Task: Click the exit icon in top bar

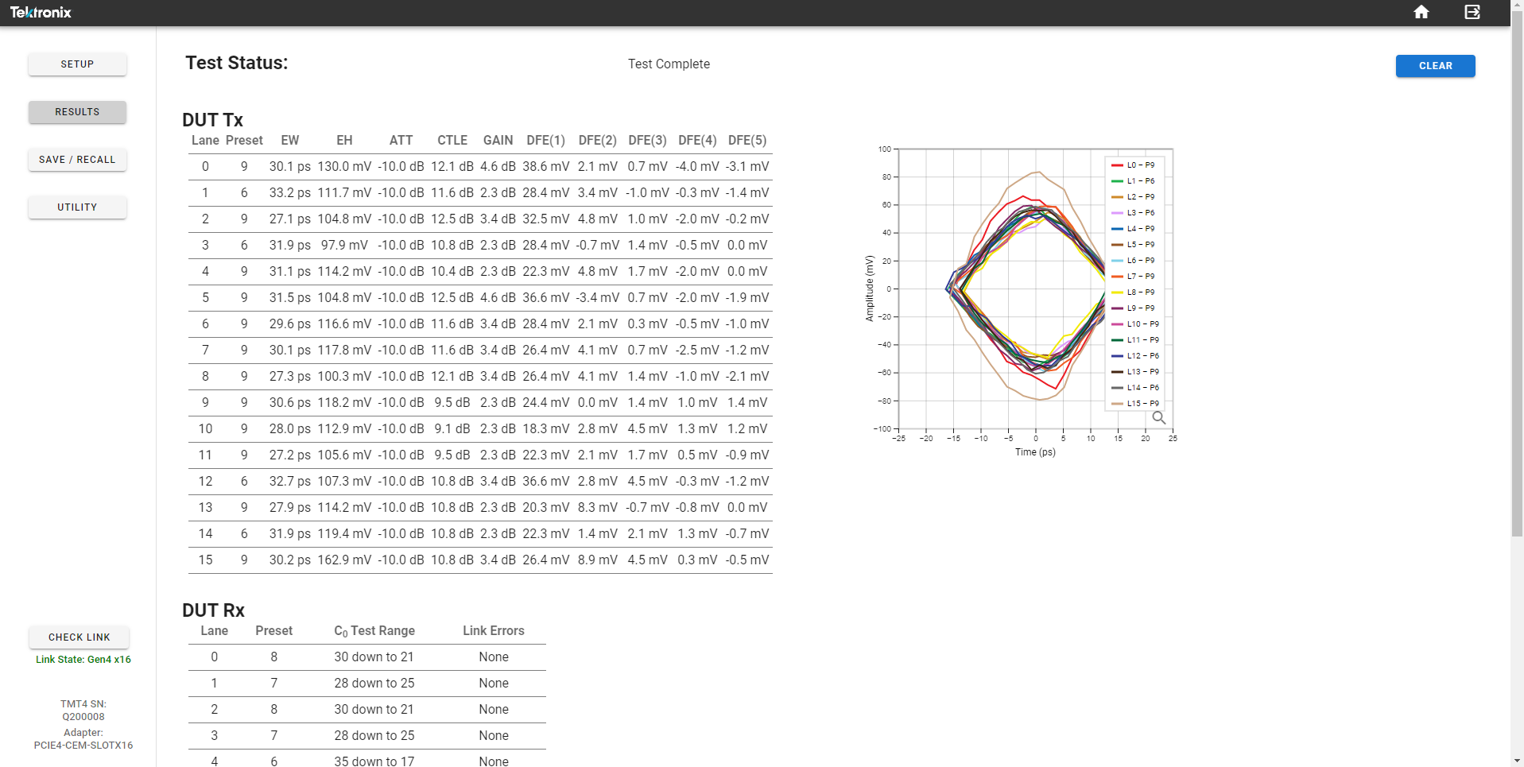Action: coord(1472,12)
